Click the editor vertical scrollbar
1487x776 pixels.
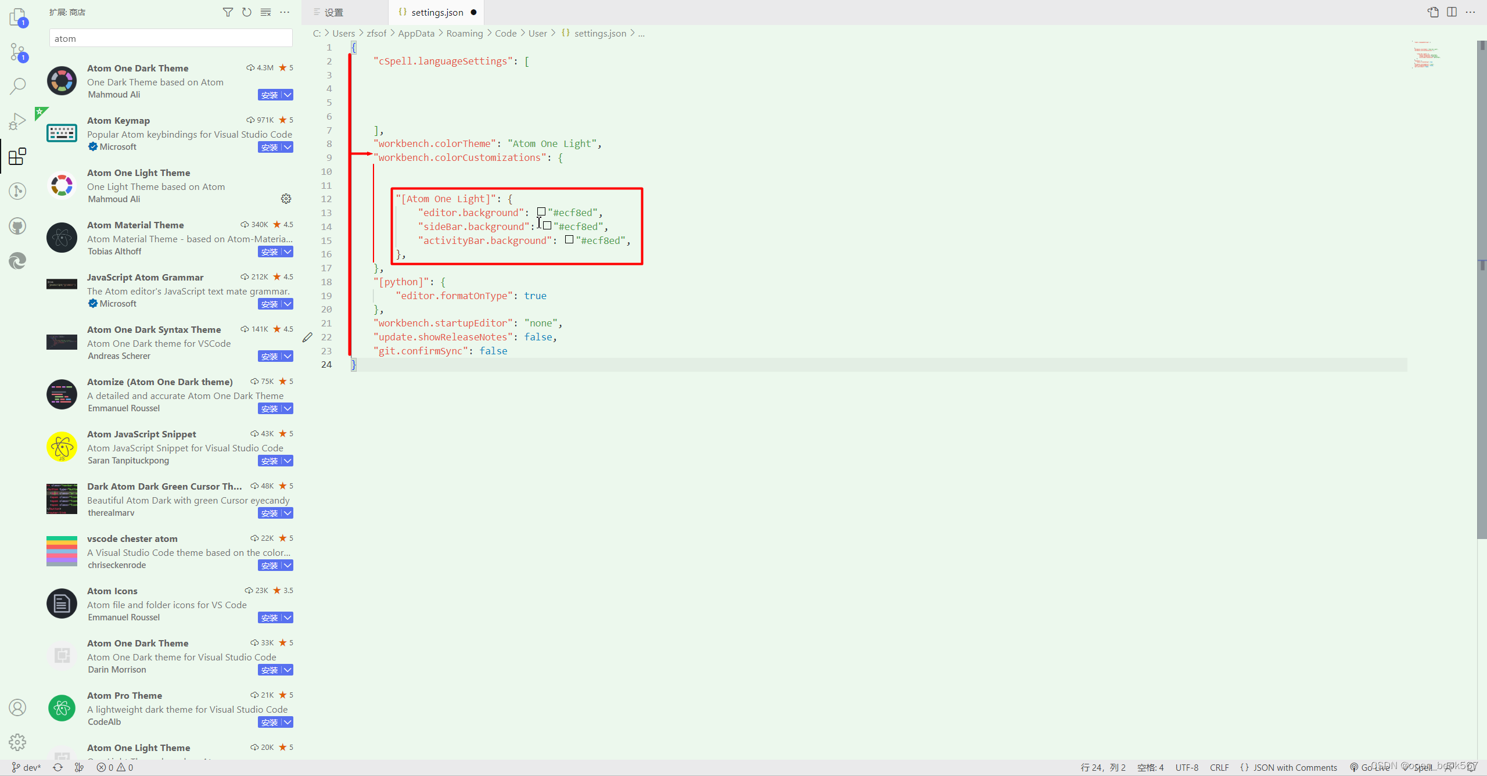pos(1482,290)
